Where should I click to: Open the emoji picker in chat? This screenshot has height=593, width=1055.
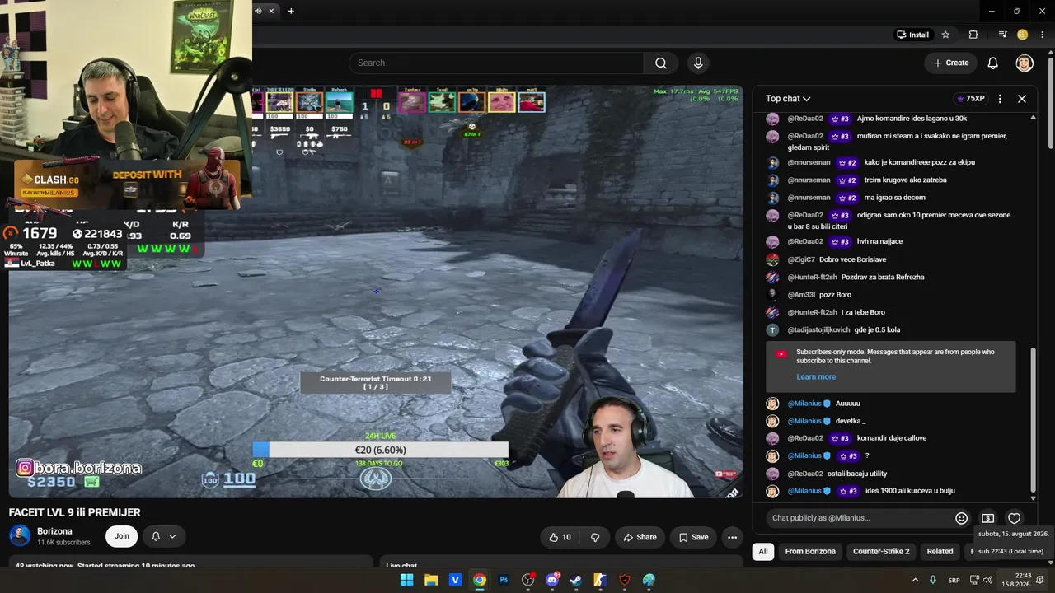[x=961, y=518]
